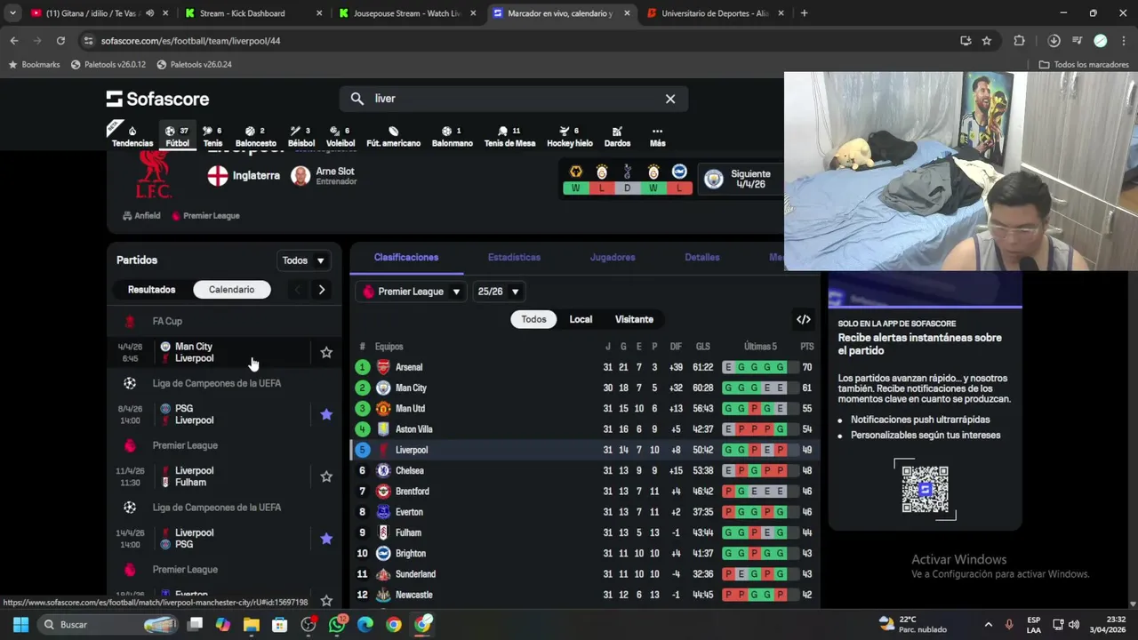Viewport: 1138px width, 640px height.
Task: Click the Newcastle row in standings
Action: coord(585,595)
